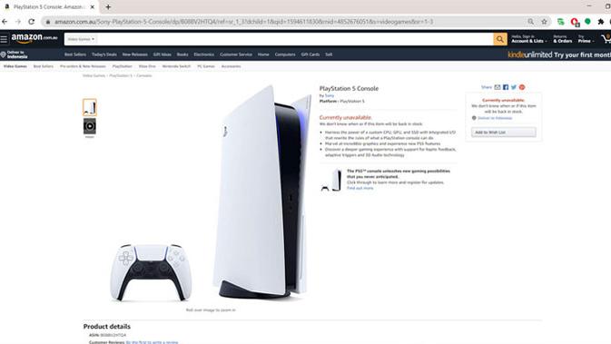
Task: Open Nintendo Switch in subnav
Action: 176,66
